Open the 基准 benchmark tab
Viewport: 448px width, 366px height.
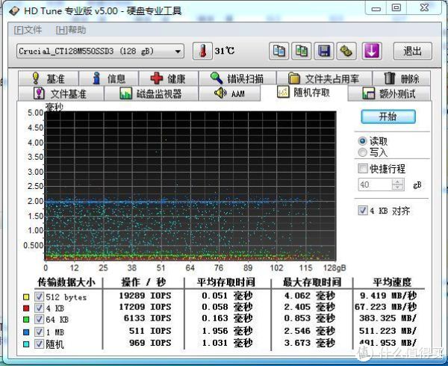point(49,78)
